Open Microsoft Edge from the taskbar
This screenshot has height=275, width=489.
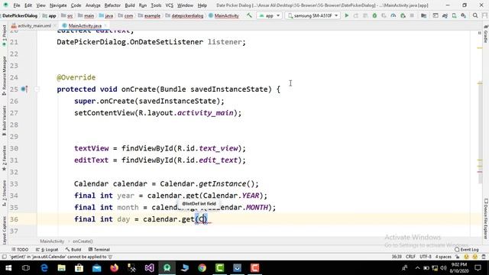pos(44,268)
